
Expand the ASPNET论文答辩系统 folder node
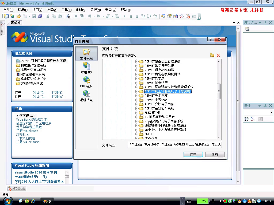pyautogui.click(x=136, y=66)
